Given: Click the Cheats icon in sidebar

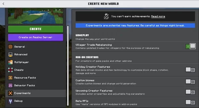Looking at the screenshot, I should coord(11,70).
